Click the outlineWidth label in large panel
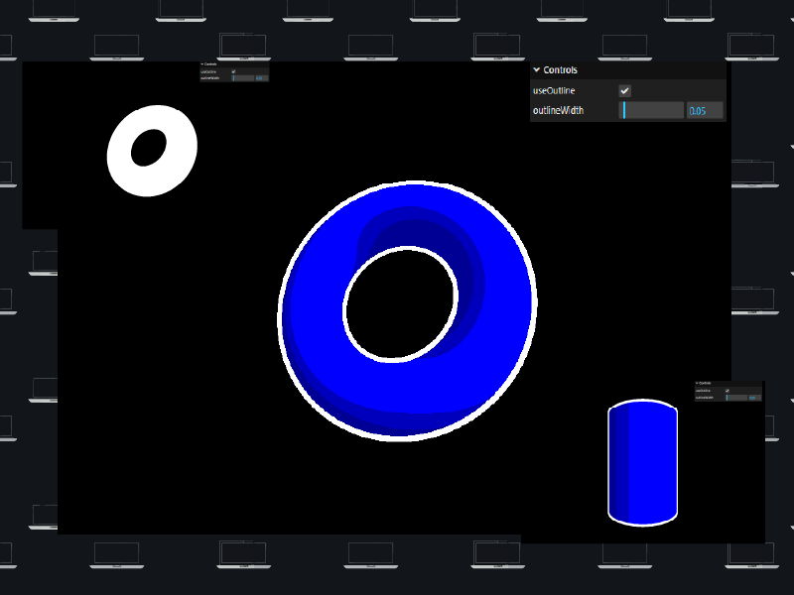 pos(558,111)
